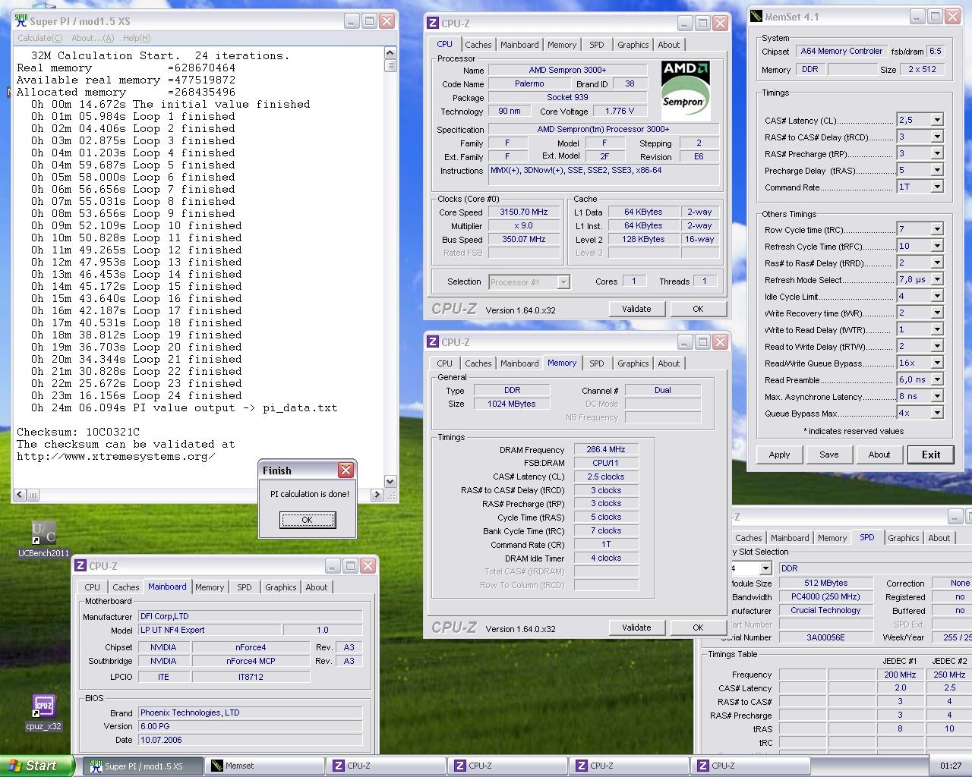Image resolution: width=972 pixels, height=777 pixels.
Task: Click the taskbar clock showing 01:27
Action: coord(951,766)
